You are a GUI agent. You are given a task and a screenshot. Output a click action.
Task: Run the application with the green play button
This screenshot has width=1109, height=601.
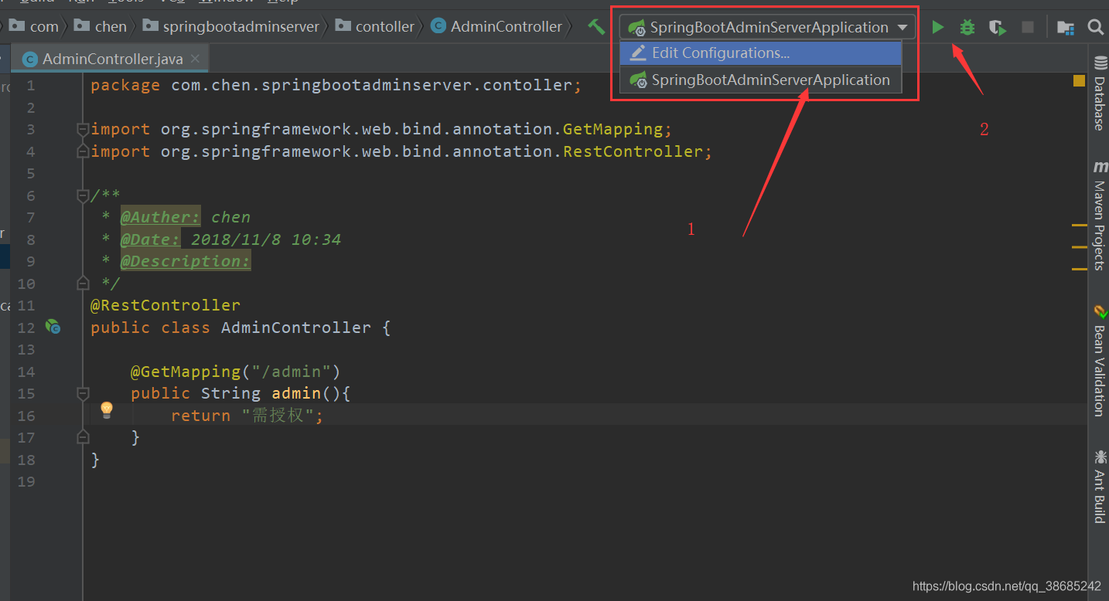click(937, 28)
